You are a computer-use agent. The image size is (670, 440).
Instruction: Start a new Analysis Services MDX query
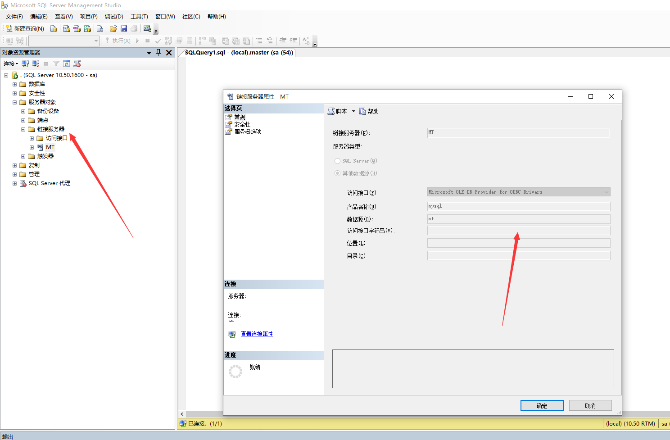tap(67, 28)
